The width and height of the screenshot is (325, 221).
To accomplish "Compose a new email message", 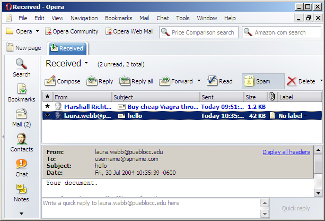I will tap(63, 81).
